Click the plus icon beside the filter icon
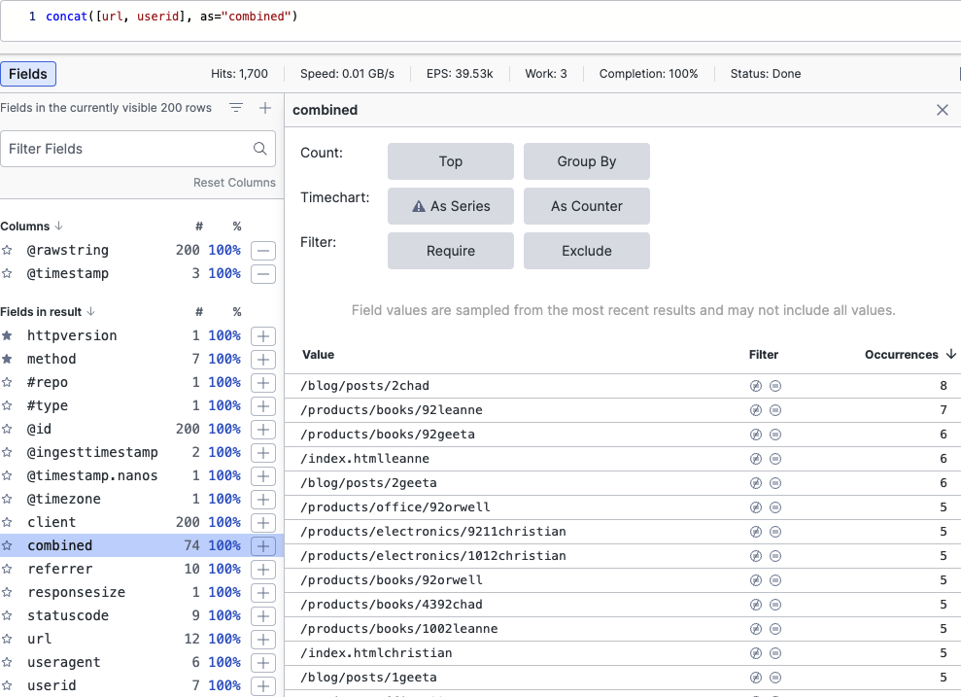Viewport: 961px width, 697px height. 265,108
